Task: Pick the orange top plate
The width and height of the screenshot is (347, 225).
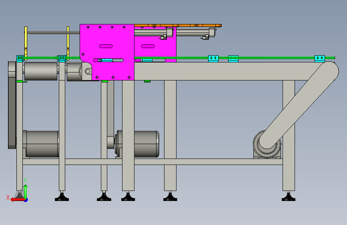Action: point(178,26)
